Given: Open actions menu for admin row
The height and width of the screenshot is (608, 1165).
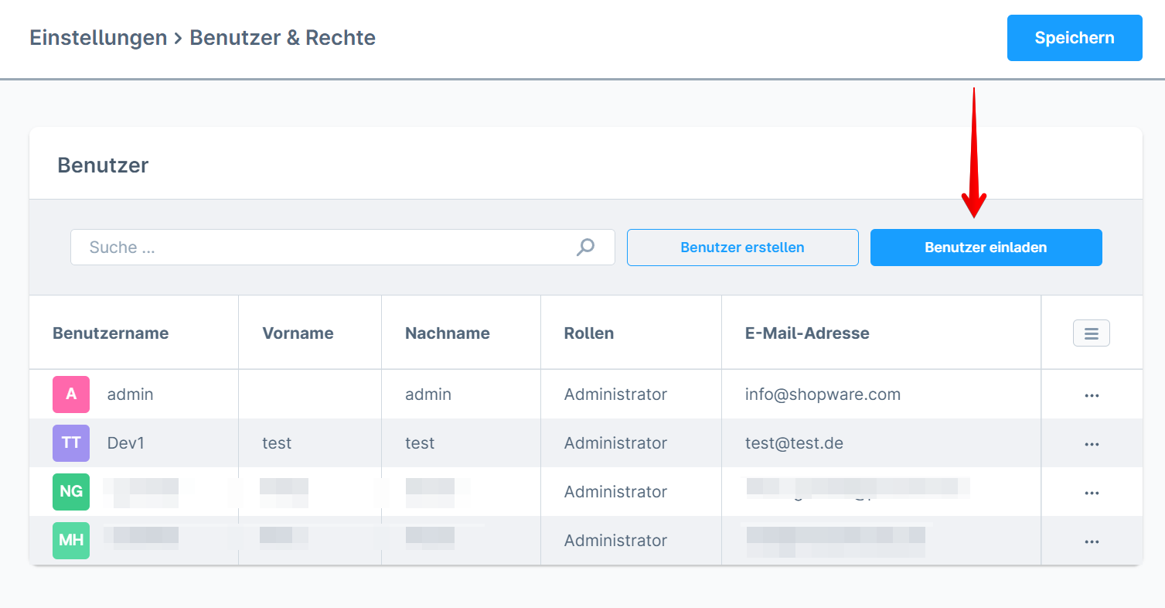Looking at the screenshot, I should (1092, 395).
